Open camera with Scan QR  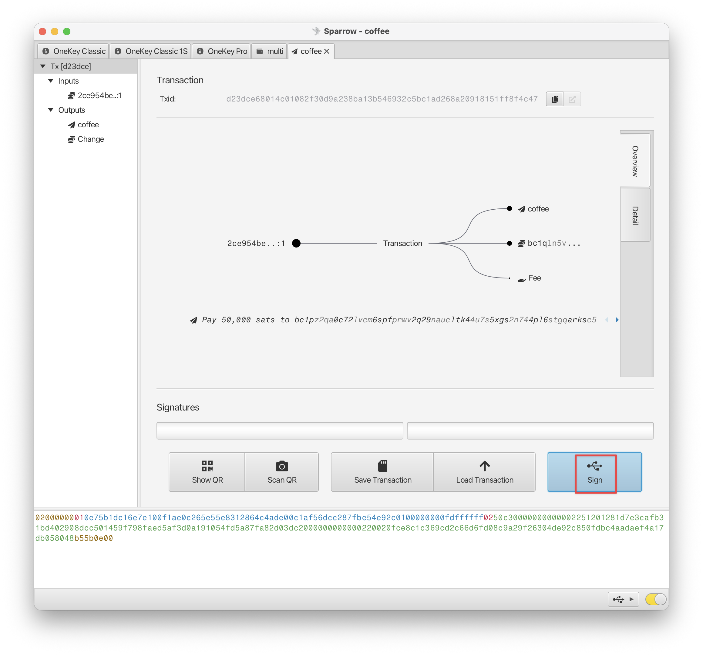point(282,472)
